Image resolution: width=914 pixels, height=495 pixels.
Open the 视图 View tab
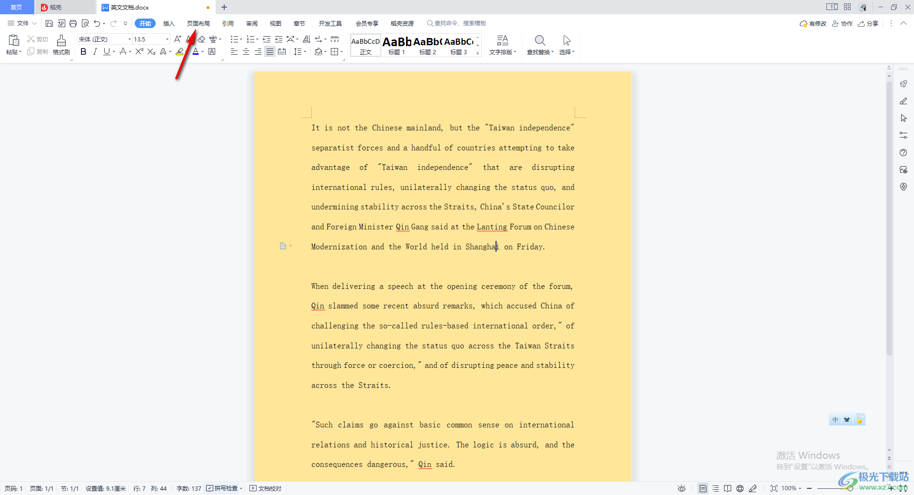pyautogui.click(x=276, y=23)
